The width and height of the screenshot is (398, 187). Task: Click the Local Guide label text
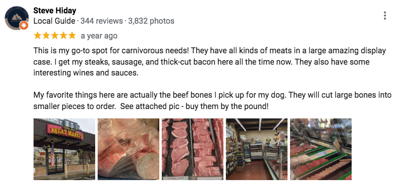(x=54, y=21)
